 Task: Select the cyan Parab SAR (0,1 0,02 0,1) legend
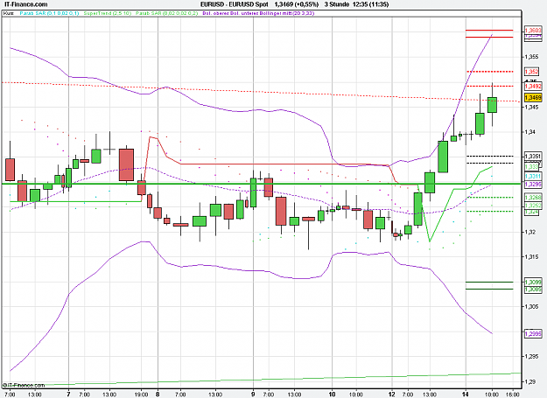click(x=49, y=13)
